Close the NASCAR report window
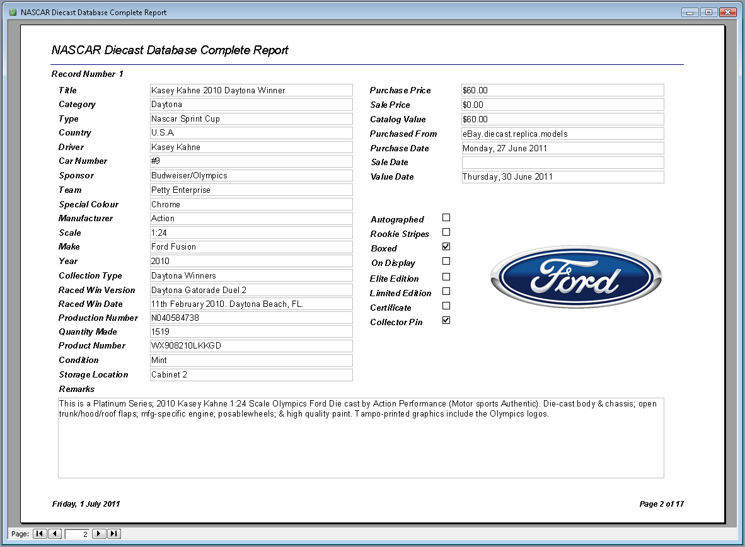Viewport: 745px width, 547px height. pos(727,13)
